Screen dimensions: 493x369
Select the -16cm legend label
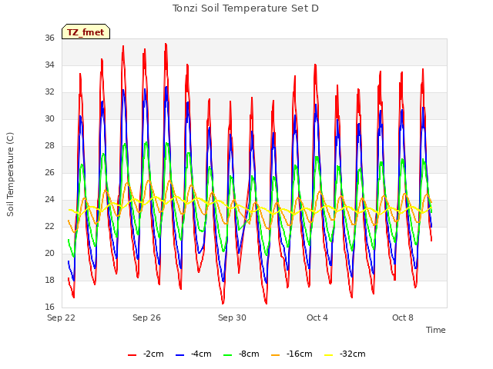pyautogui.click(x=299, y=354)
